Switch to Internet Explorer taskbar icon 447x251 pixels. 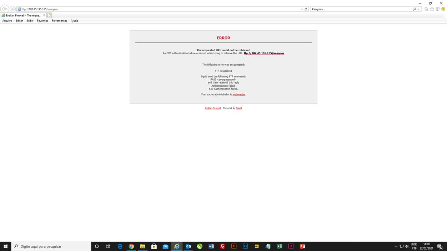[177, 246]
